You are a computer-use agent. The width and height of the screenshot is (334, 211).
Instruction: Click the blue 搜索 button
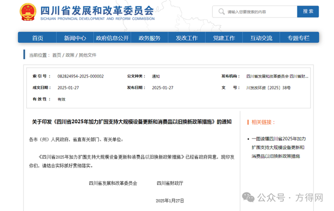[308, 11]
